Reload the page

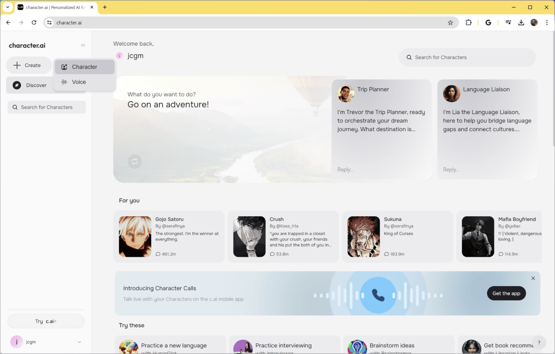point(34,22)
